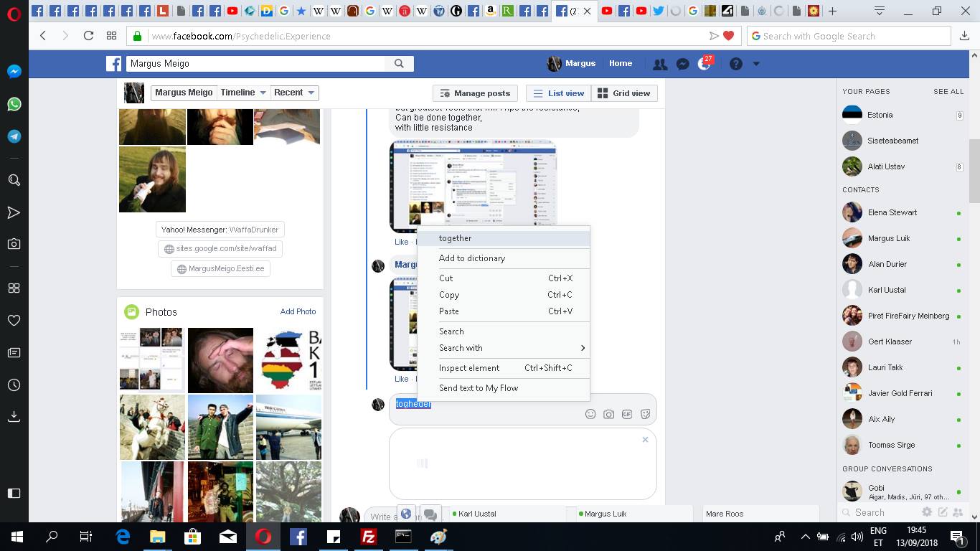Click the Facebook search magnifier button
The image size is (980, 551).
(399, 64)
